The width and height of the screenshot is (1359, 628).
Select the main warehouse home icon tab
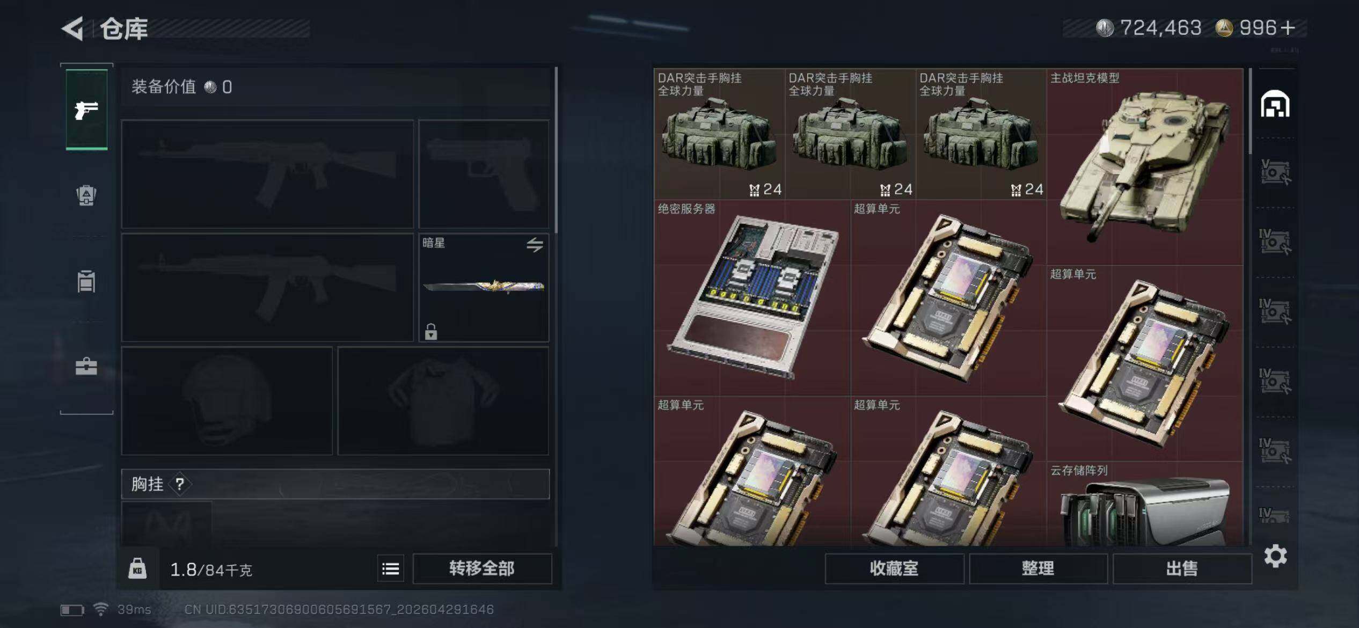click(x=1275, y=104)
